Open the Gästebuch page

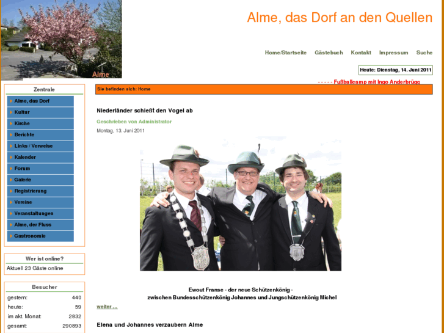tap(329, 53)
